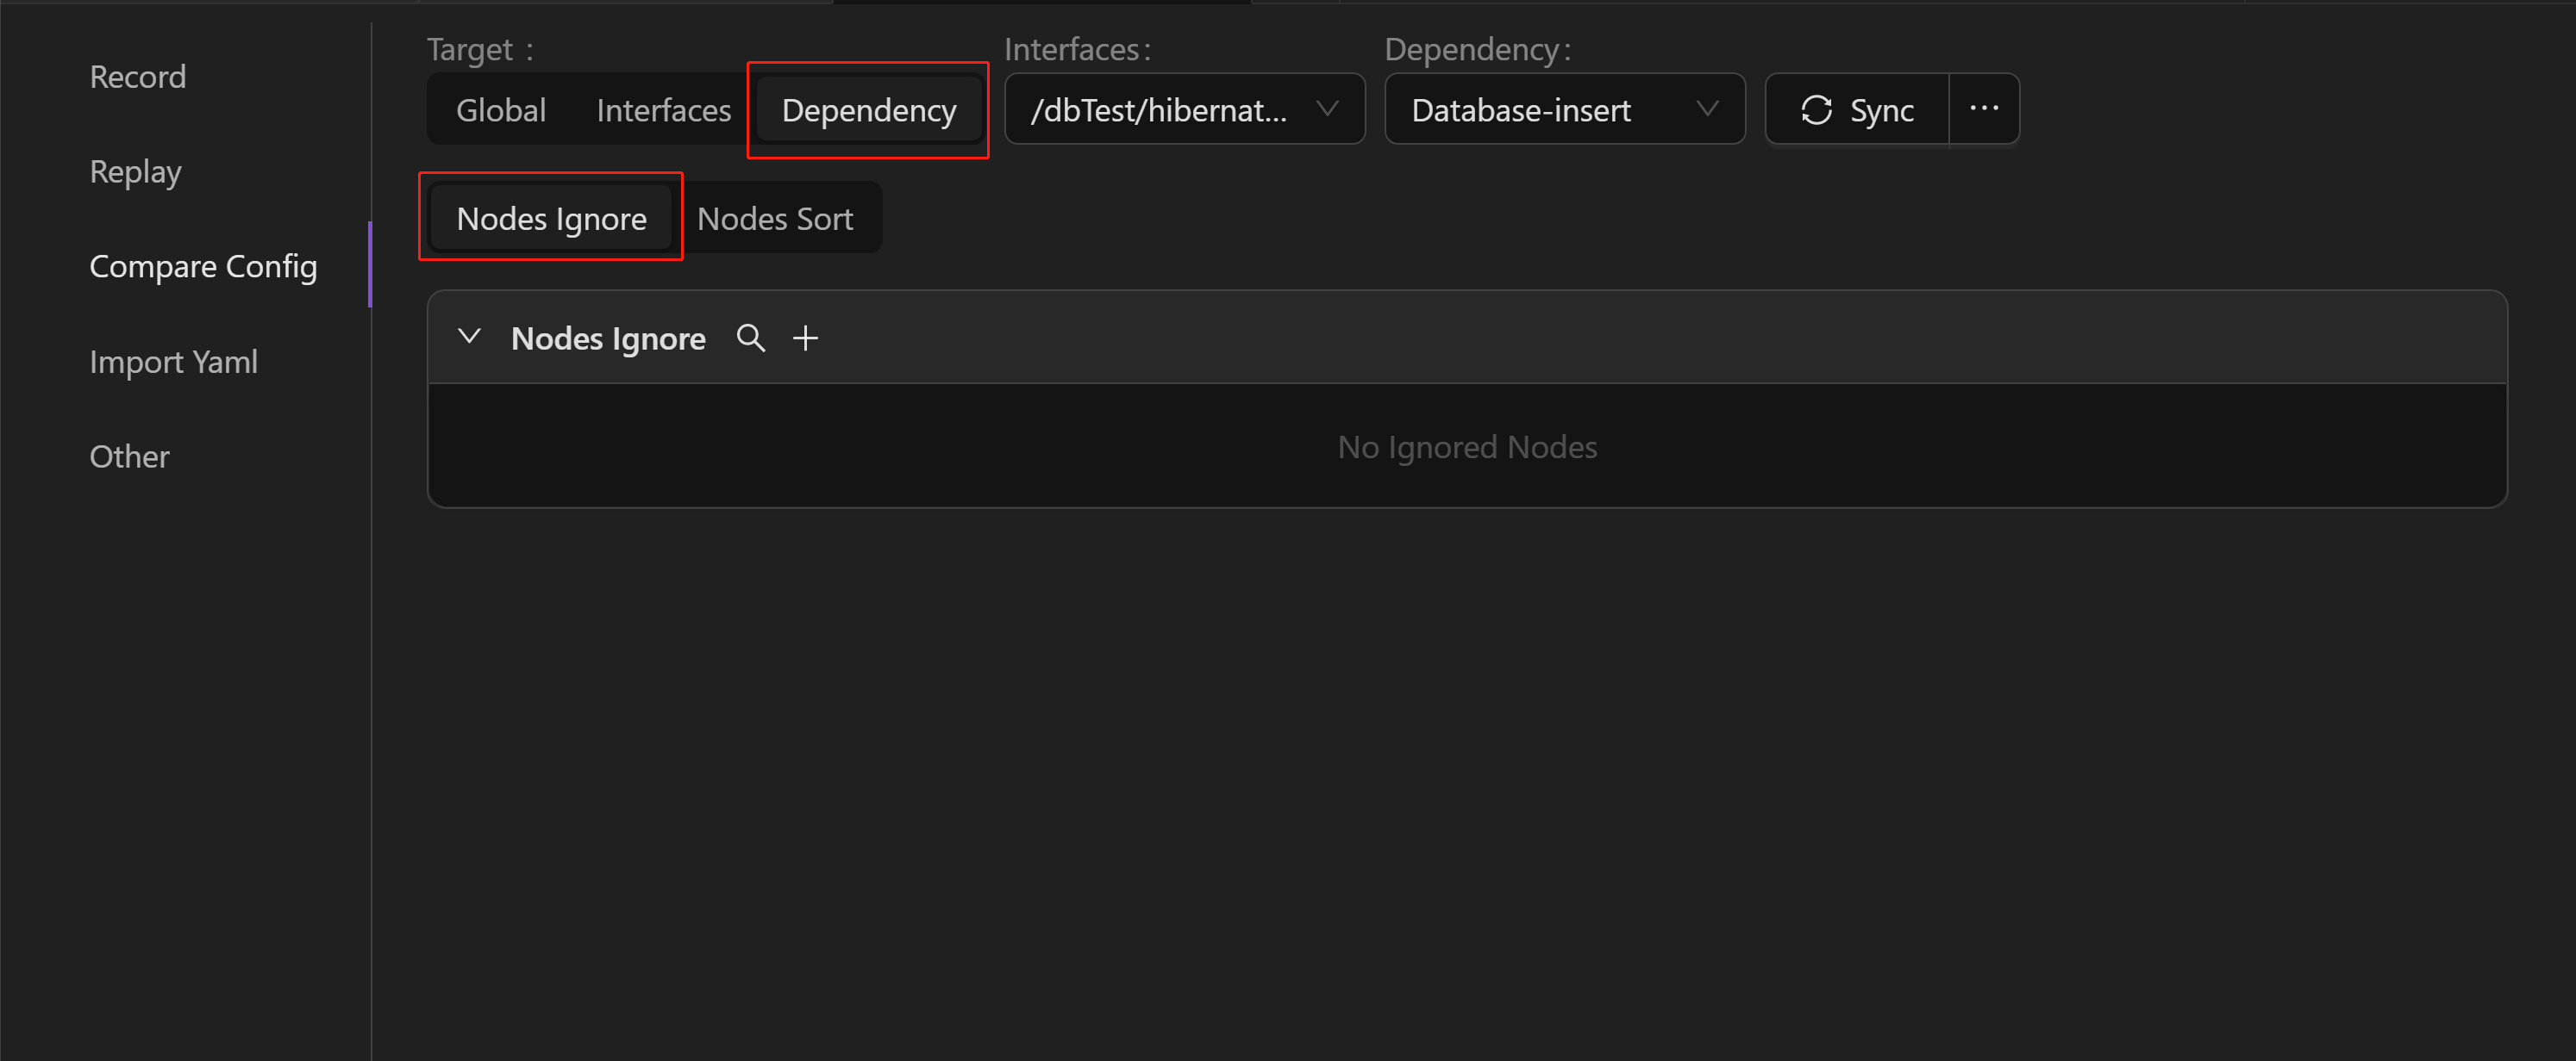Collapse the Nodes Ignore section
The image size is (2576, 1061).
469,337
